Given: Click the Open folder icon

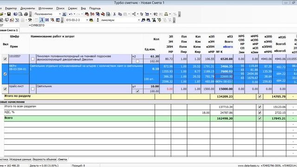Looking at the screenshot, I should coord(1,14).
